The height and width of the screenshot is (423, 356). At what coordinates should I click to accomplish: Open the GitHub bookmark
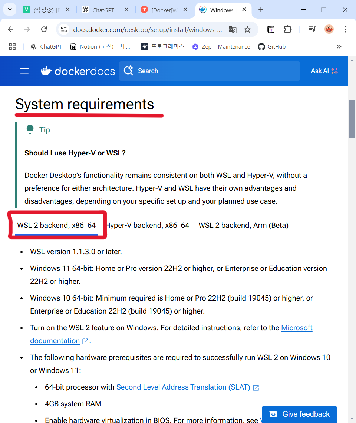tap(271, 47)
